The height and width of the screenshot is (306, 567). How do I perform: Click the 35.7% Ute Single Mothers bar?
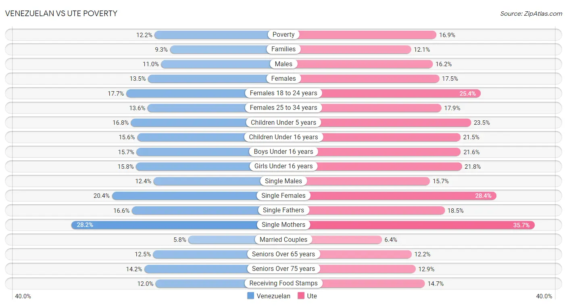[409, 225]
